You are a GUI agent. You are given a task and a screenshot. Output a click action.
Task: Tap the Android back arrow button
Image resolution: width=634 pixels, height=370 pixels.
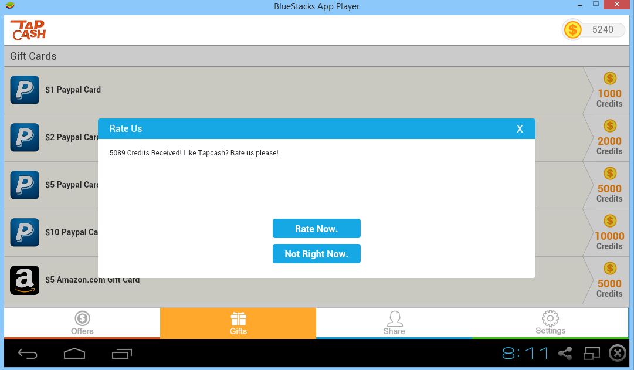click(x=28, y=354)
